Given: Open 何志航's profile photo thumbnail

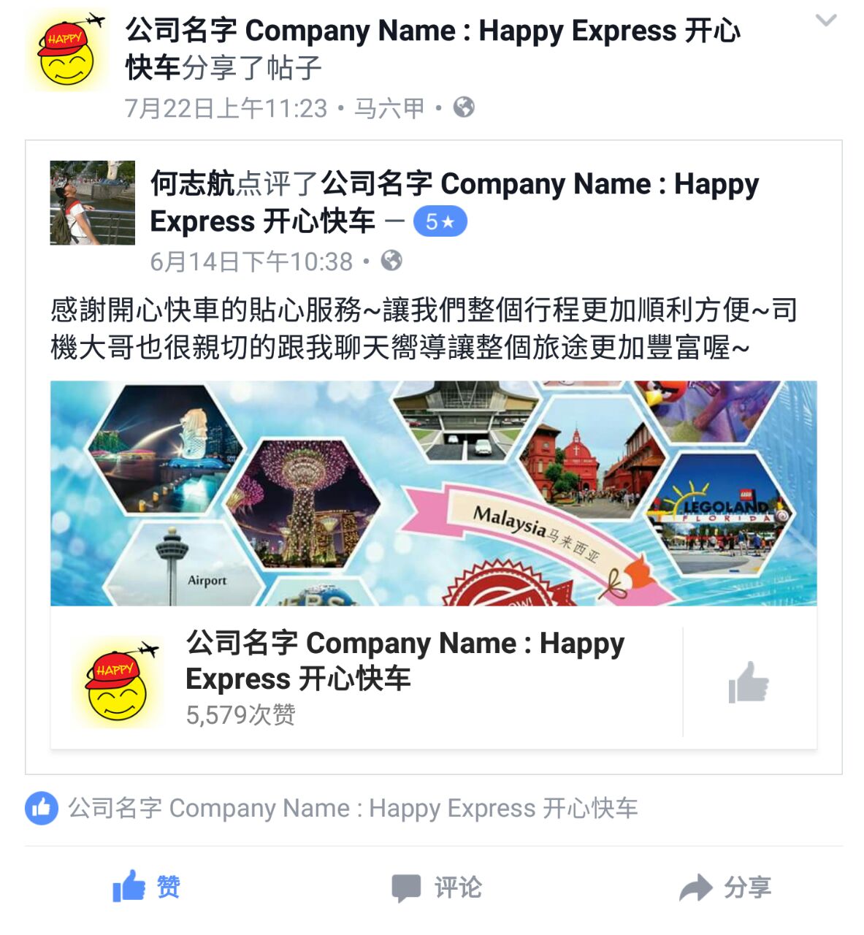Looking at the screenshot, I should point(92,202).
